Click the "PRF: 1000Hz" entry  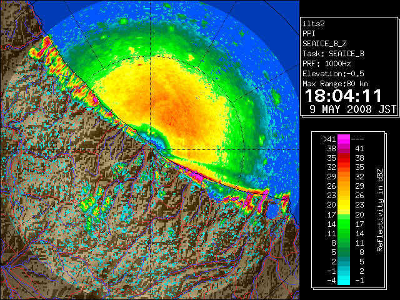coord(327,64)
